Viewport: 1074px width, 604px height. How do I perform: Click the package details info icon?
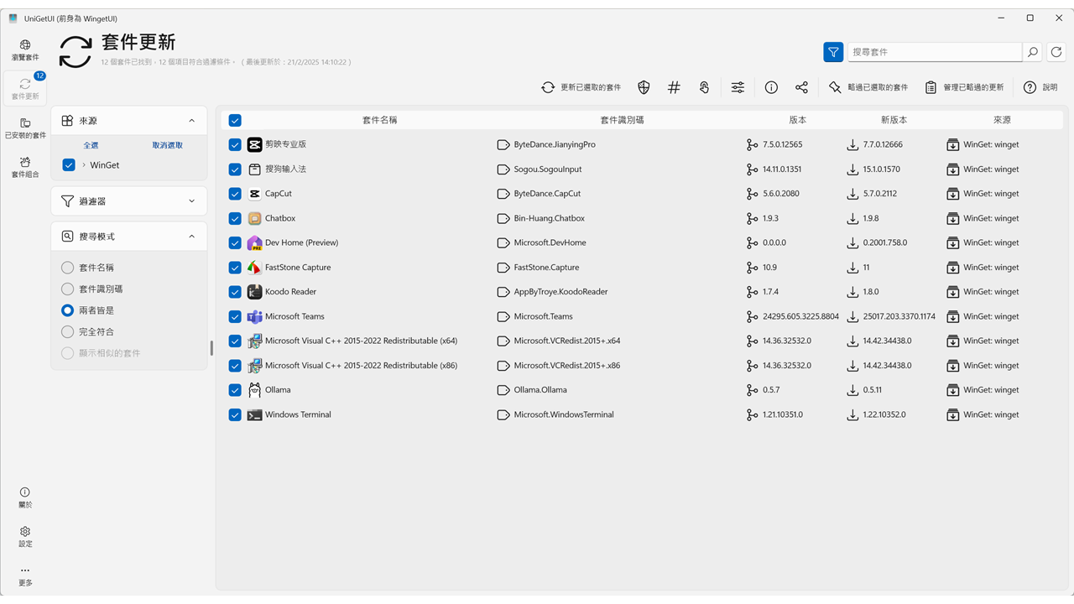click(x=771, y=87)
